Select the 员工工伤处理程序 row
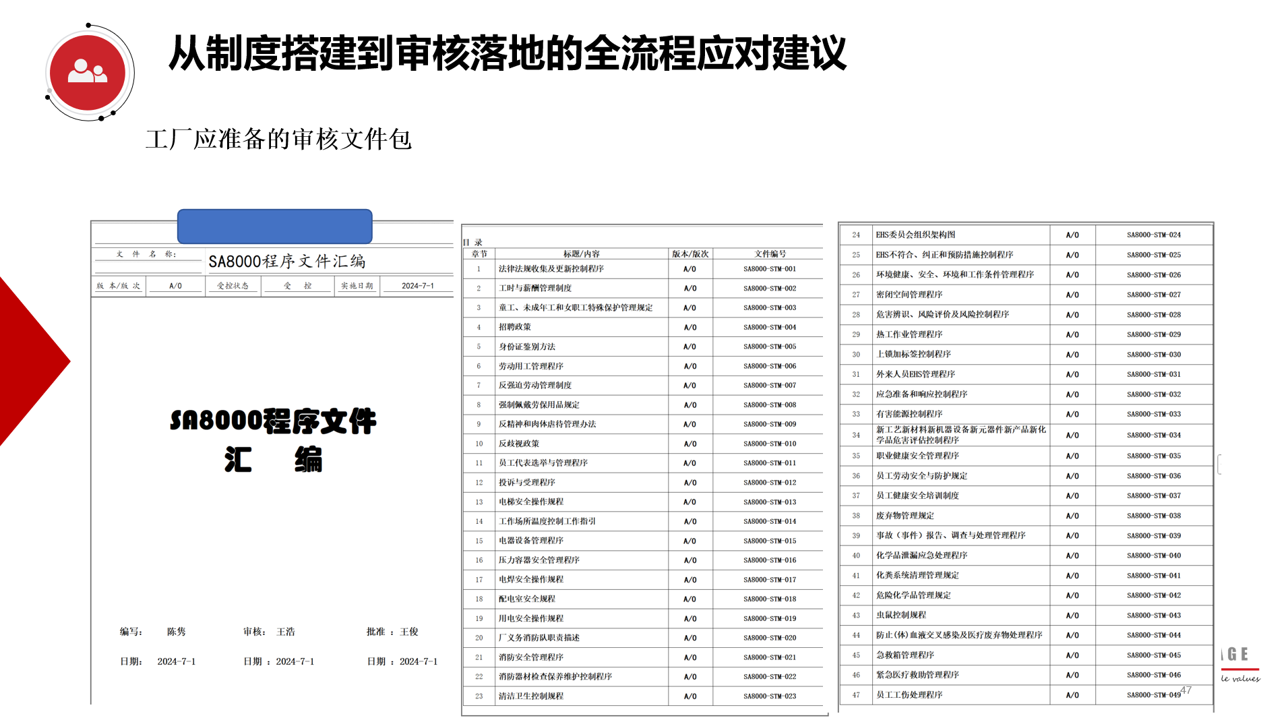1284x718 pixels. [909, 695]
